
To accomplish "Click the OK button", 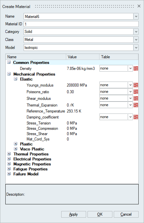I will [100, 214].
